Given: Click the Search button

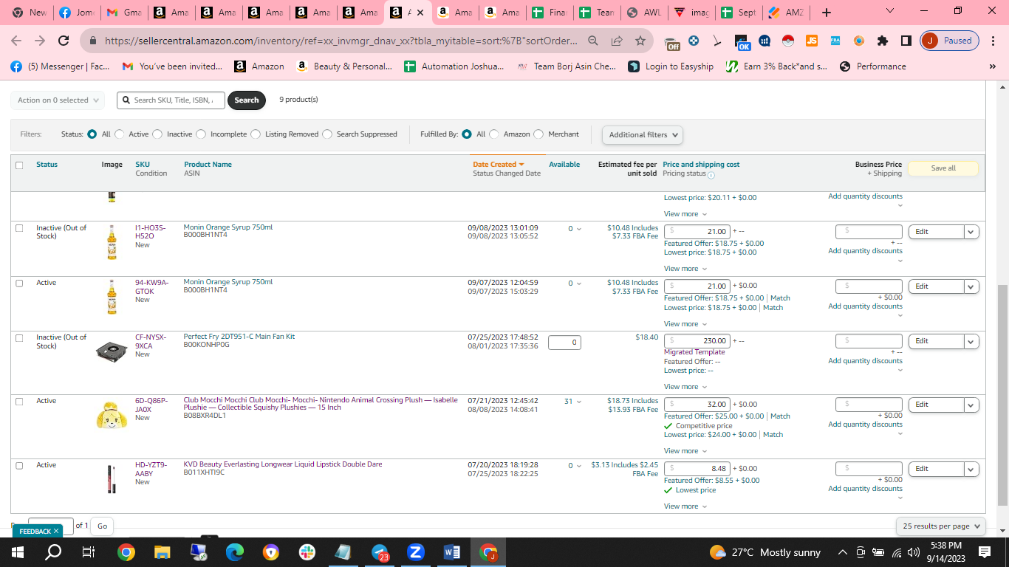Looking at the screenshot, I should tap(247, 100).
